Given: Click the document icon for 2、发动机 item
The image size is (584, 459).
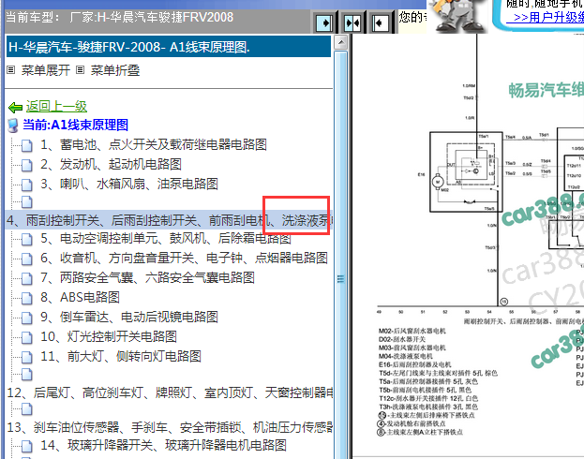Looking at the screenshot, I should tap(27, 165).
